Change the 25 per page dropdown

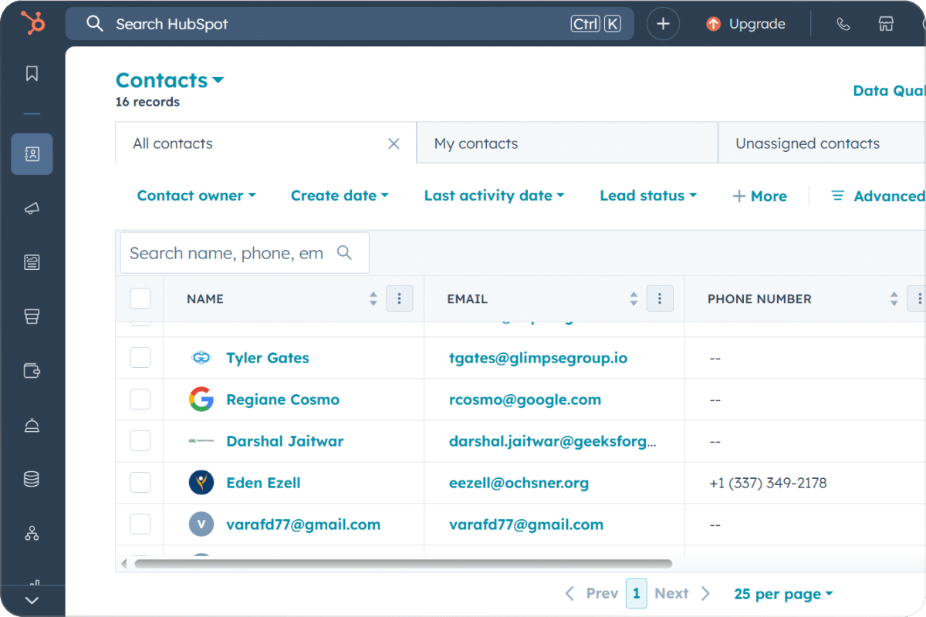(x=783, y=594)
